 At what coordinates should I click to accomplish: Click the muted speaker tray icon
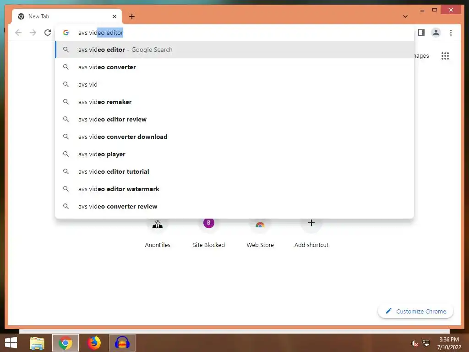tap(414, 343)
